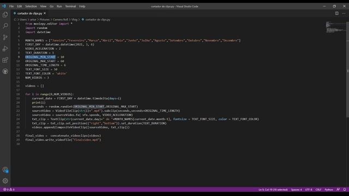The height and width of the screenshot is (196, 349).
Task: Click TEXT_DURATION on line 8
Action: click(x=37, y=53)
